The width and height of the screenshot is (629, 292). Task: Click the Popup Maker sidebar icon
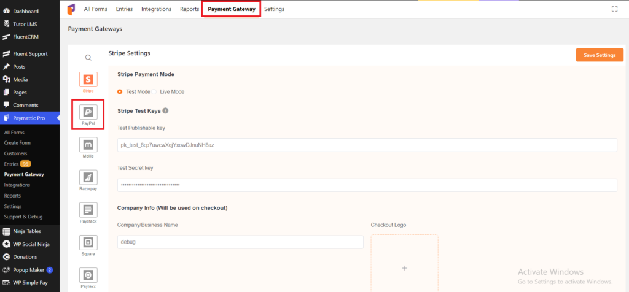6,269
